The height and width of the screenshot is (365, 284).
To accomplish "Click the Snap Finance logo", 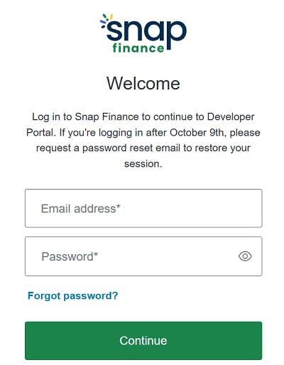I will [x=143, y=33].
